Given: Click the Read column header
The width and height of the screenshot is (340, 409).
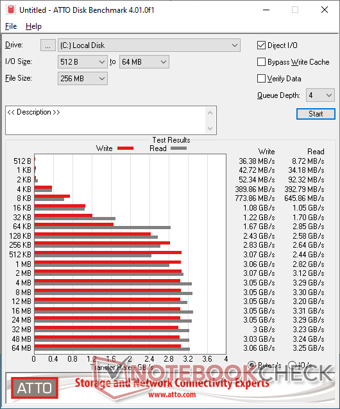Looking at the screenshot, I should [316, 152].
